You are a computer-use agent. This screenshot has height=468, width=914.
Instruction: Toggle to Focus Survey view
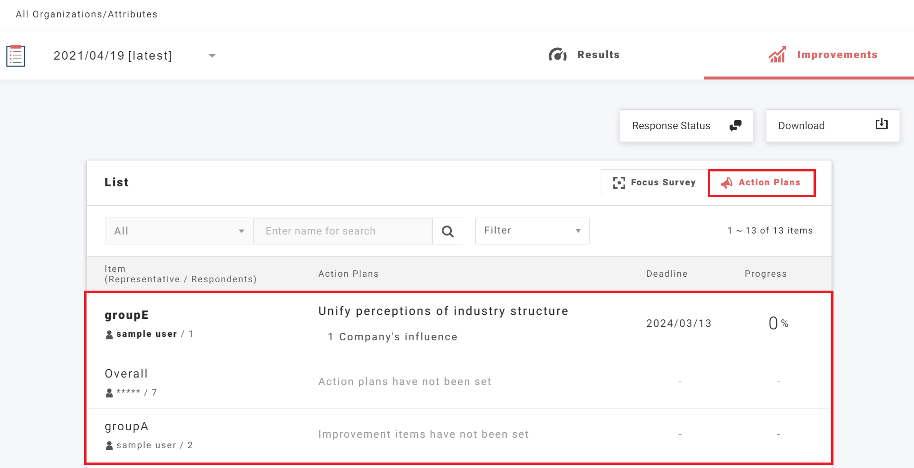point(654,183)
